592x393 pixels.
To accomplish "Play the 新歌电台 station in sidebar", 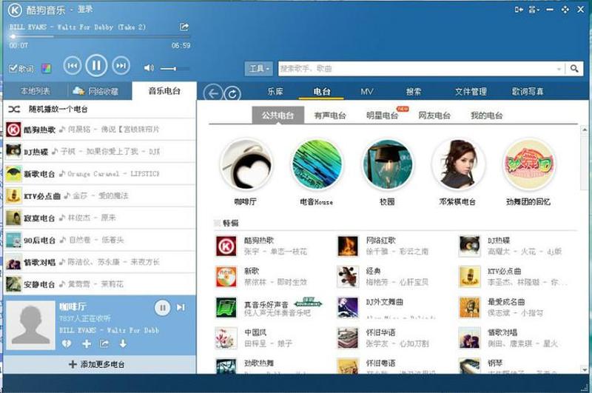I will (100, 174).
